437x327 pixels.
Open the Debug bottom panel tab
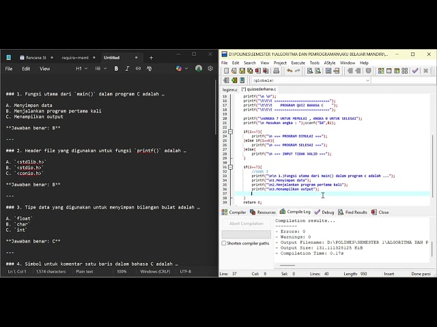tap(324, 212)
